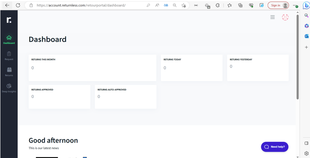Click the bracketed extension icon beside address bar
Viewport: 310px width, 158px height.
coord(196,5)
